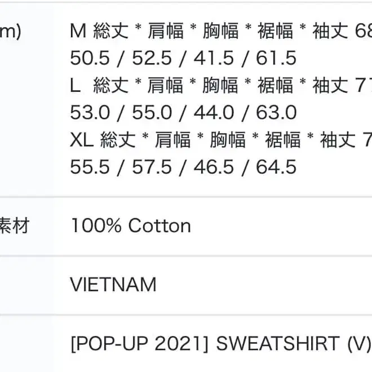This screenshot has width=372, height=372.
Task: Click the 55.5 measurement value
Action: click(90, 167)
